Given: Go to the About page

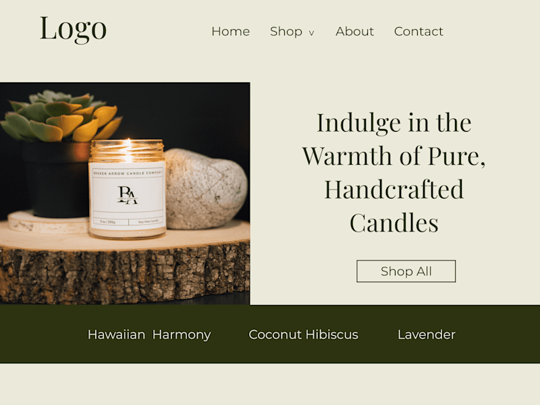Looking at the screenshot, I should [x=355, y=31].
